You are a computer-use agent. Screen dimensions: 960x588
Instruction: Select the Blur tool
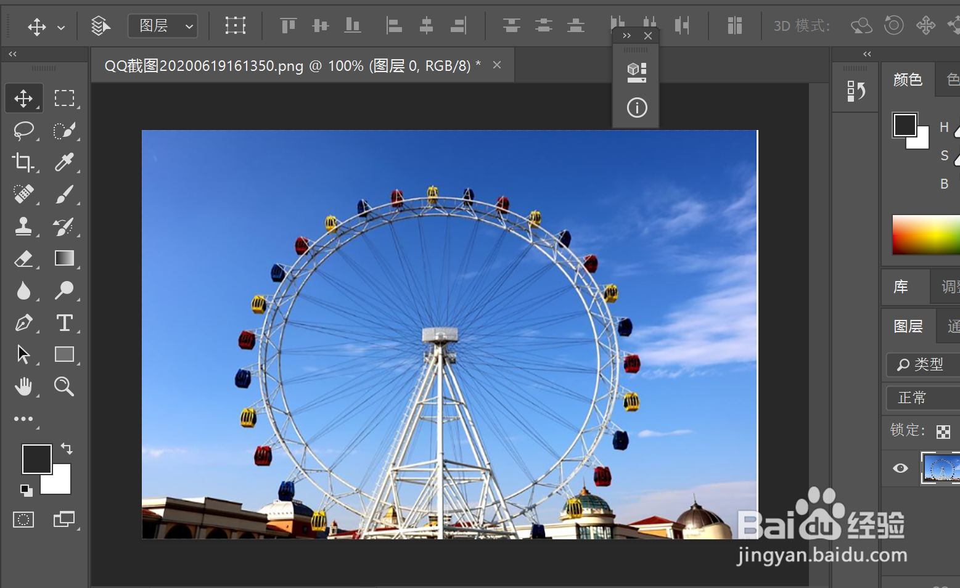[x=23, y=291]
